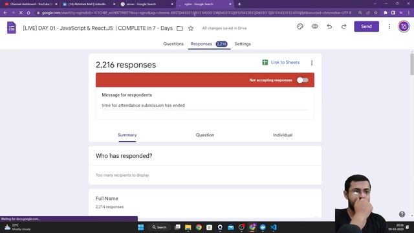Open File Explorer from taskbar

click(x=188, y=227)
